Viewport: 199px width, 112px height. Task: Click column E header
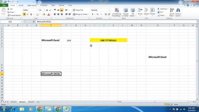51,26
